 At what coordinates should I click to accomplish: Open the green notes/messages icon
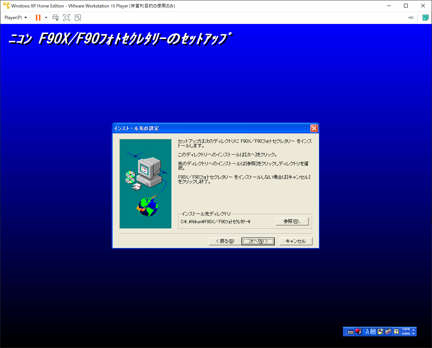(425, 18)
